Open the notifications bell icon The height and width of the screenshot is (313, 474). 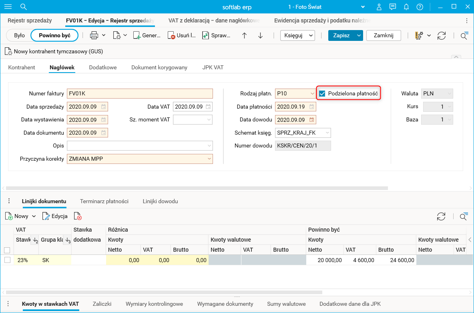(406, 7)
